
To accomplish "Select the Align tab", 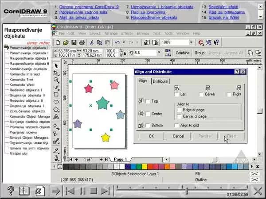I will tap(143, 81).
